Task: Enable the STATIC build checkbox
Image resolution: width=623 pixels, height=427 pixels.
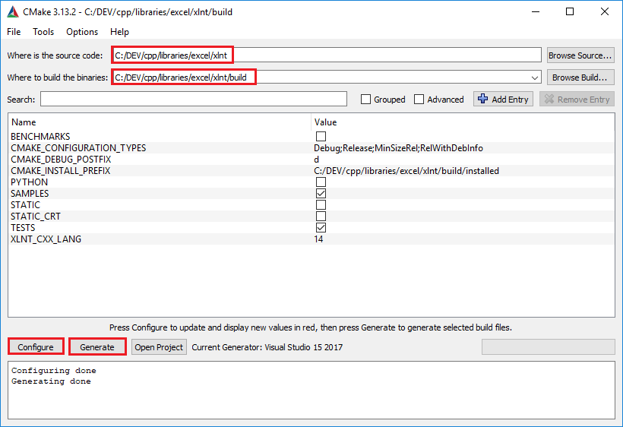Action: click(321, 205)
